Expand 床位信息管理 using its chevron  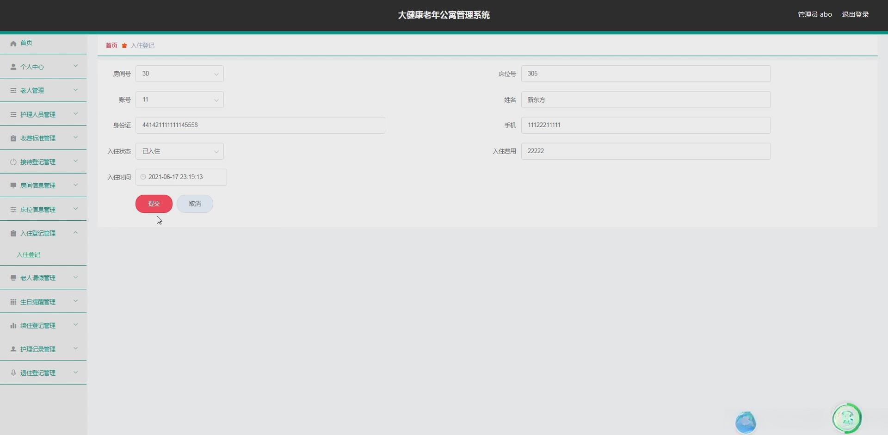[x=75, y=209]
